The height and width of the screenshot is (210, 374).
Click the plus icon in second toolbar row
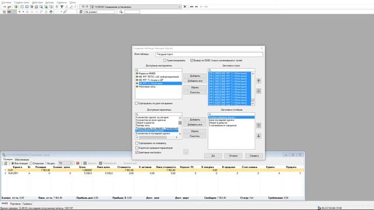pos(19,12)
